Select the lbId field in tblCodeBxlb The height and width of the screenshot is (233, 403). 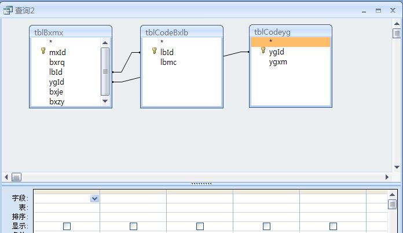click(x=167, y=52)
